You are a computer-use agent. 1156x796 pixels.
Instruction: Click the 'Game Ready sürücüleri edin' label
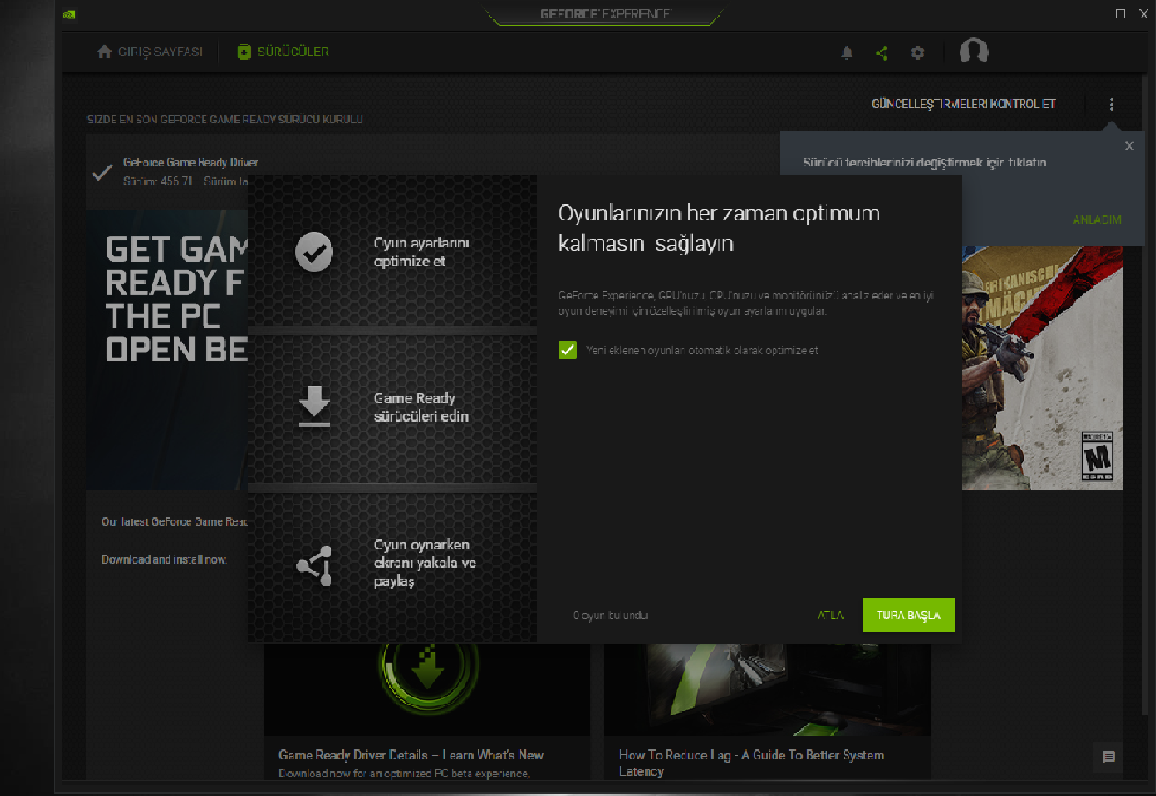pos(421,408)
